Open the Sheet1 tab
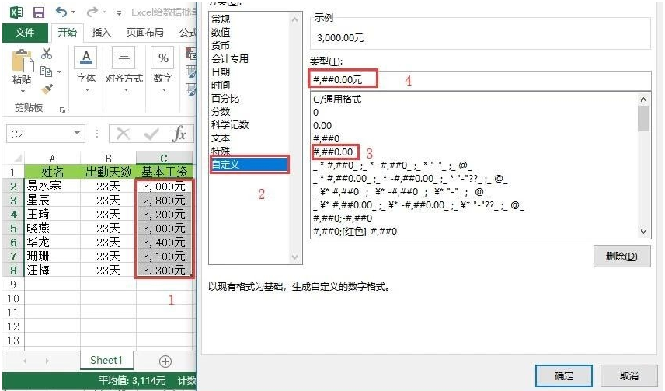 [106, 361]
